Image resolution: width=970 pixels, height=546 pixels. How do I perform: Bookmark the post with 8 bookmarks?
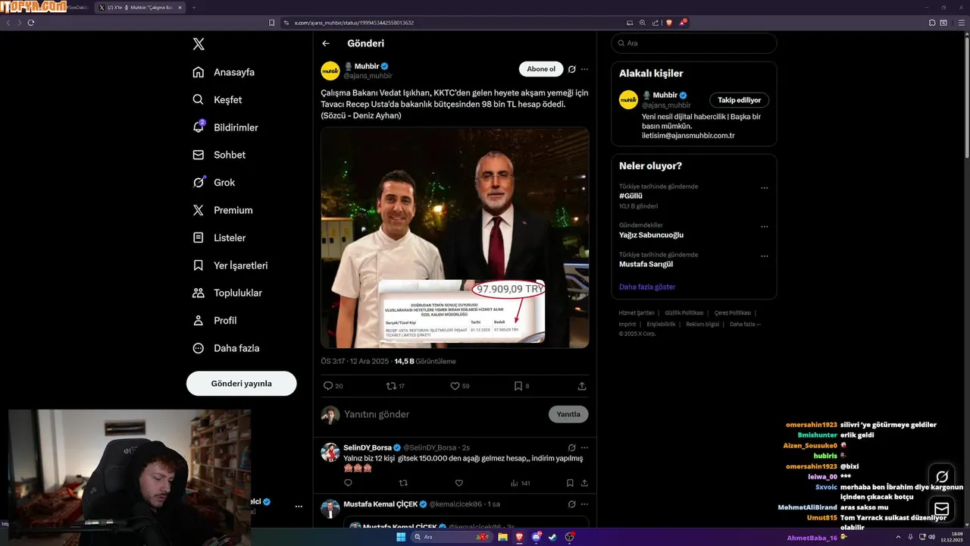[518, 386]
